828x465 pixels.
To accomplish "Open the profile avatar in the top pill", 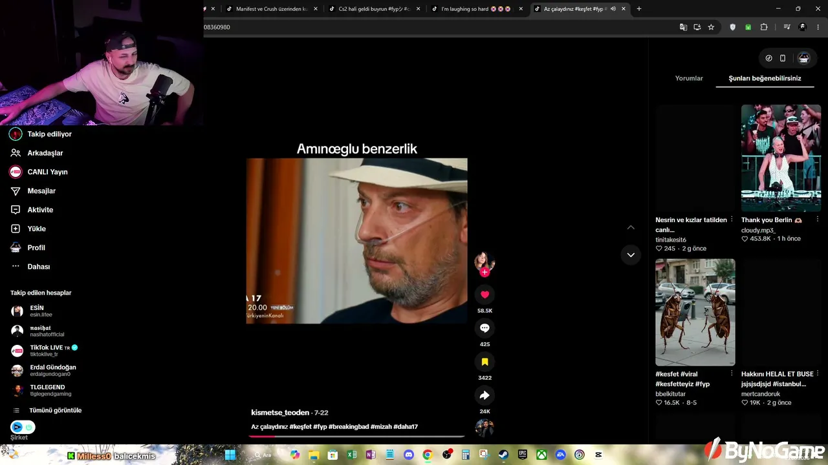I will [803, 58].
